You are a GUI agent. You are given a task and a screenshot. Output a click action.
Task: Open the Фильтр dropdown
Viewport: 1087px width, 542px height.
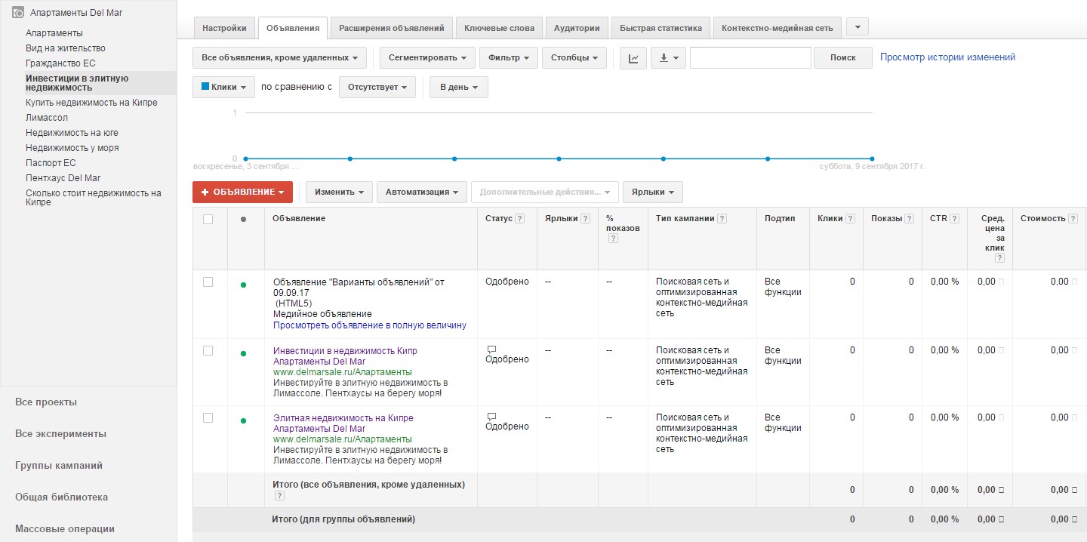pos(509,58)
